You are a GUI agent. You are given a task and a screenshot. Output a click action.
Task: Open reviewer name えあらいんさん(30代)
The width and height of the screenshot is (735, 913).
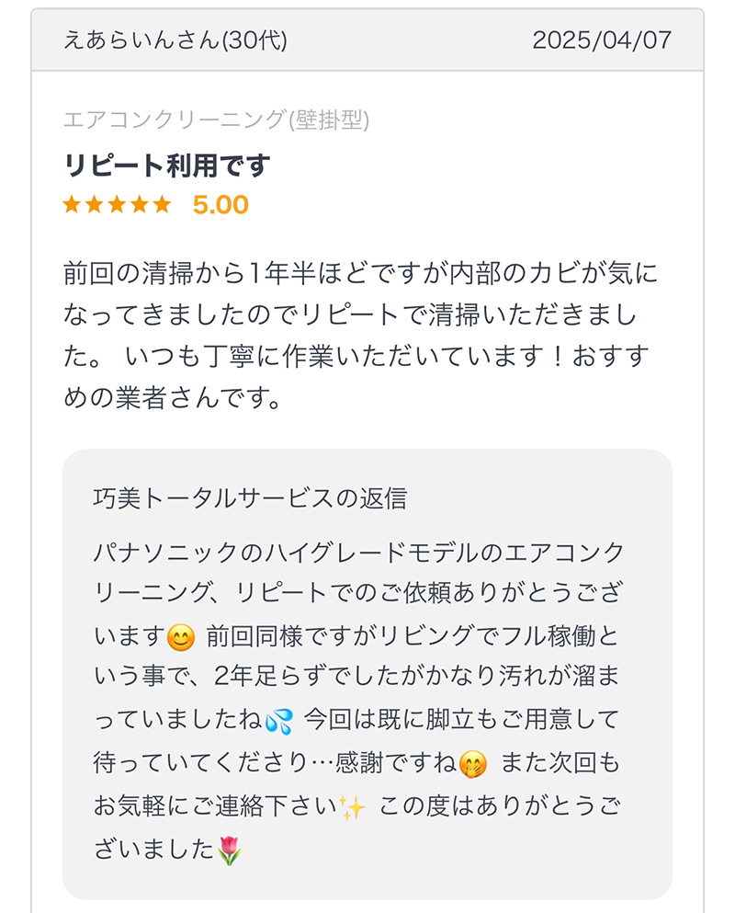click(x=175, y=40)
